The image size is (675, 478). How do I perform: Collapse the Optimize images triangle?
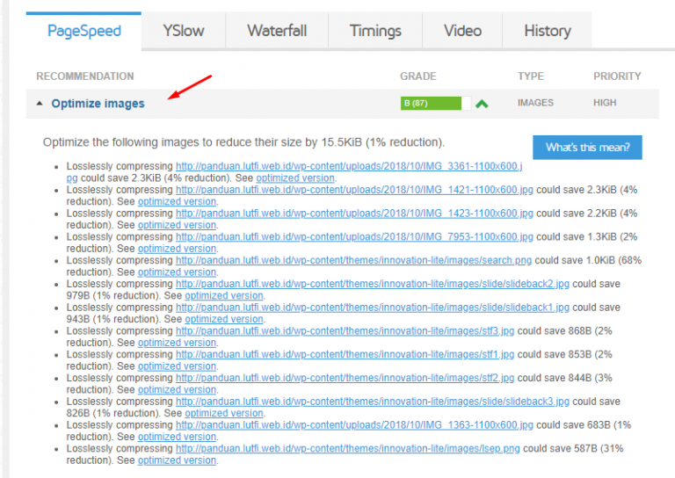click(x=40, y=104)
